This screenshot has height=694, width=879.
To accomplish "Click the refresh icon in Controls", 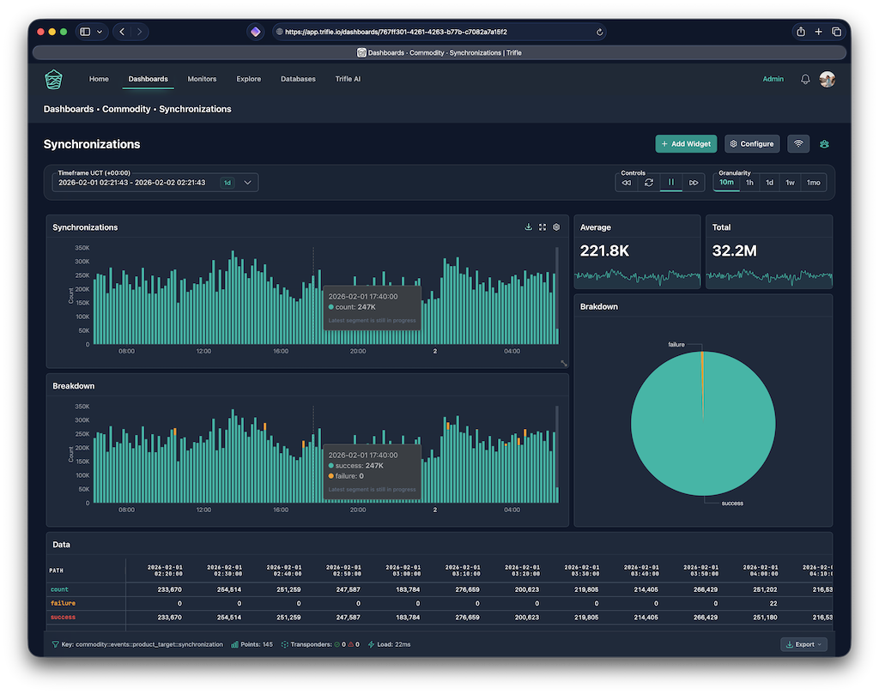I will point(649,183).
